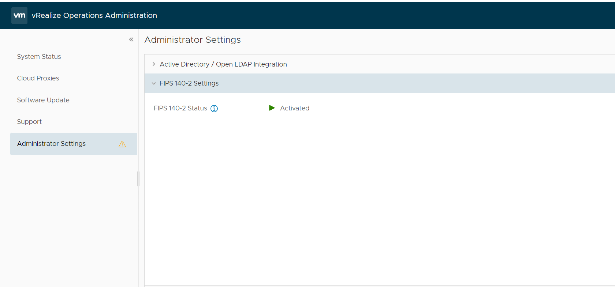Image resolution: width=615 pixels, height=287 pixels.
Task: Expand Active Directory / Open LDAP Integration chevron
Action: 154,64
